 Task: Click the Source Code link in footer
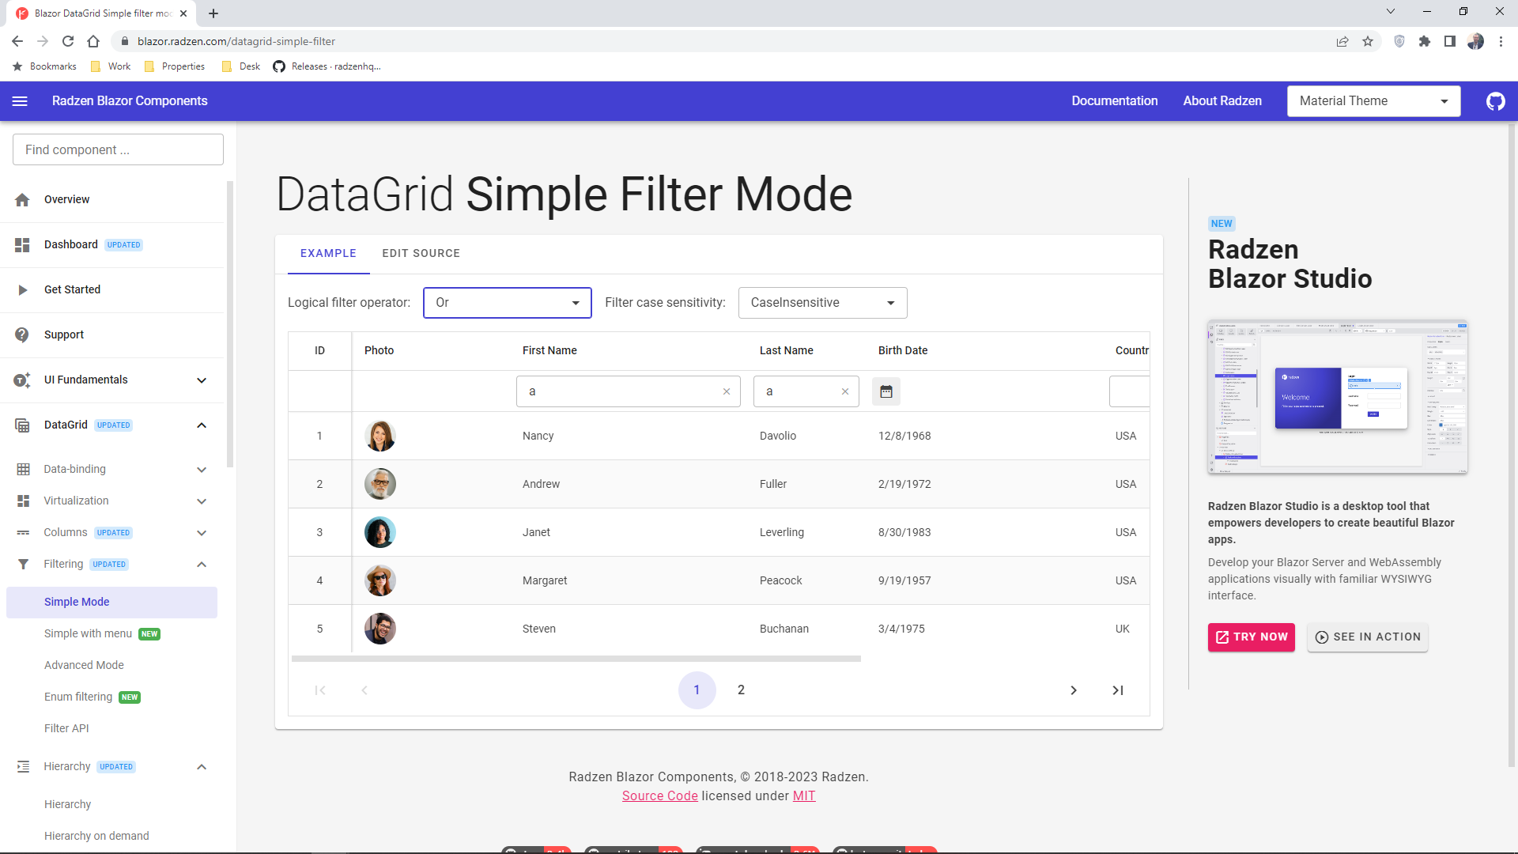[660, 795]
